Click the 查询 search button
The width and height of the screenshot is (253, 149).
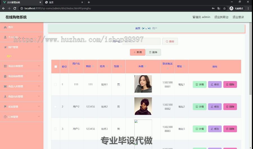[x=170, y=42]
